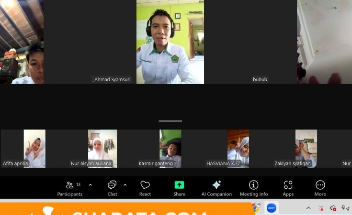
Task: Open the AI Companion
Action: pyautogui.click(x=216, y=188)
